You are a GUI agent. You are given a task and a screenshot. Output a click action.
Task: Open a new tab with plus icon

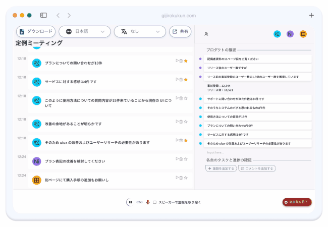pyautogui.click(x=311, y=15)
